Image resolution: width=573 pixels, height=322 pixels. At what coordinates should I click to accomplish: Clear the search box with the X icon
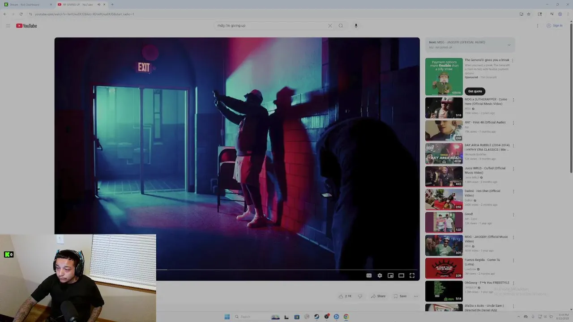(330, 25)
